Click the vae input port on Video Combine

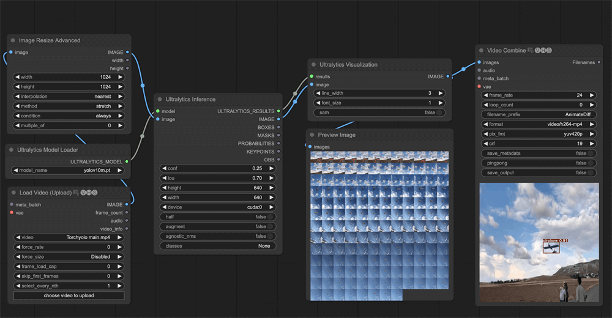coord(479,86)
